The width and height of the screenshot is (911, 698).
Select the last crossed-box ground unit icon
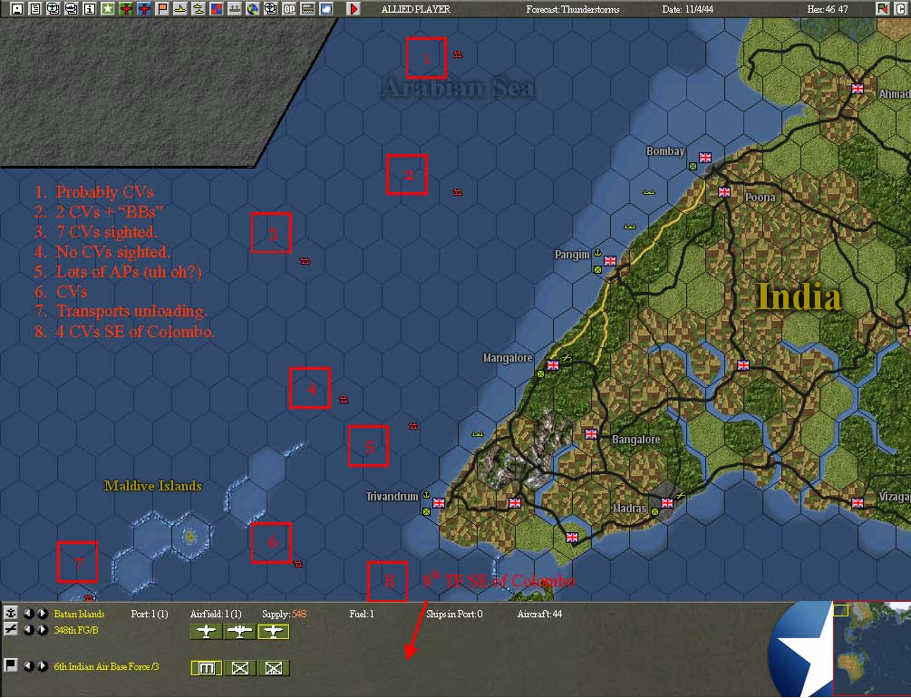tap(274, 668)
